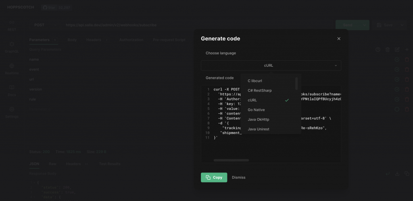The width and height of the screenshot is (413, 201).
Task: Clear all query parameters with trash icon
Action: tap(388, 49)
